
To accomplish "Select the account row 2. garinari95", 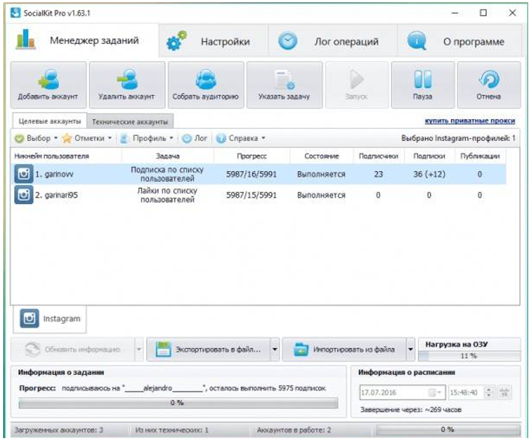I will (x=259, y=195).
